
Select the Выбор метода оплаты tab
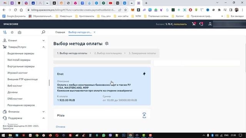80,32
